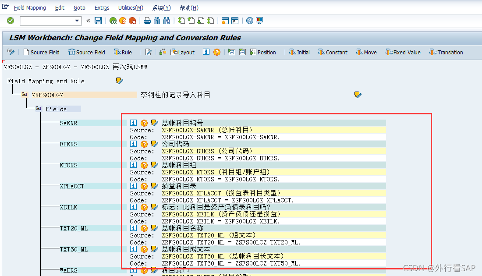Click the Create new session icon
Viewport: 482px width, 276px height.
[225, 21]
